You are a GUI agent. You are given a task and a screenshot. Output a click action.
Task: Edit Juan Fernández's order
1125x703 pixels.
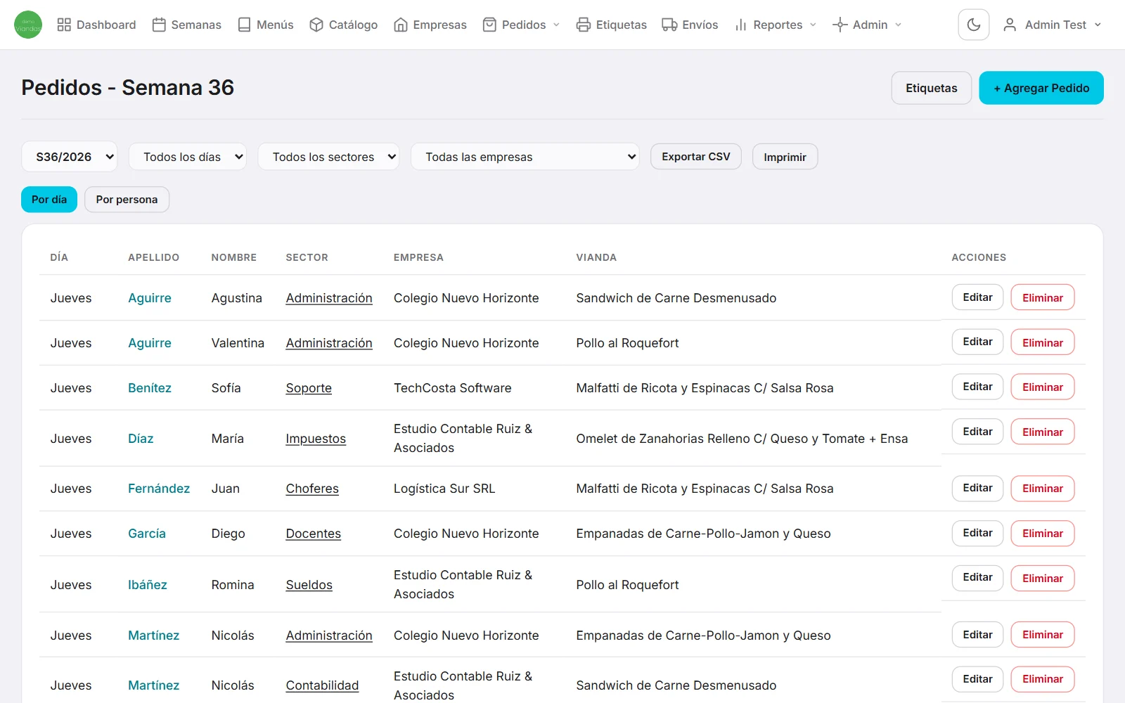click(x=978, y=488)
